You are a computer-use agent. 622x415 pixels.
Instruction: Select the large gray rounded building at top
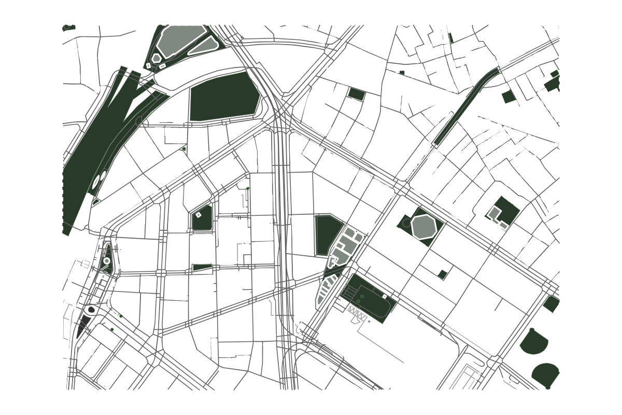(x=180, y=40)
